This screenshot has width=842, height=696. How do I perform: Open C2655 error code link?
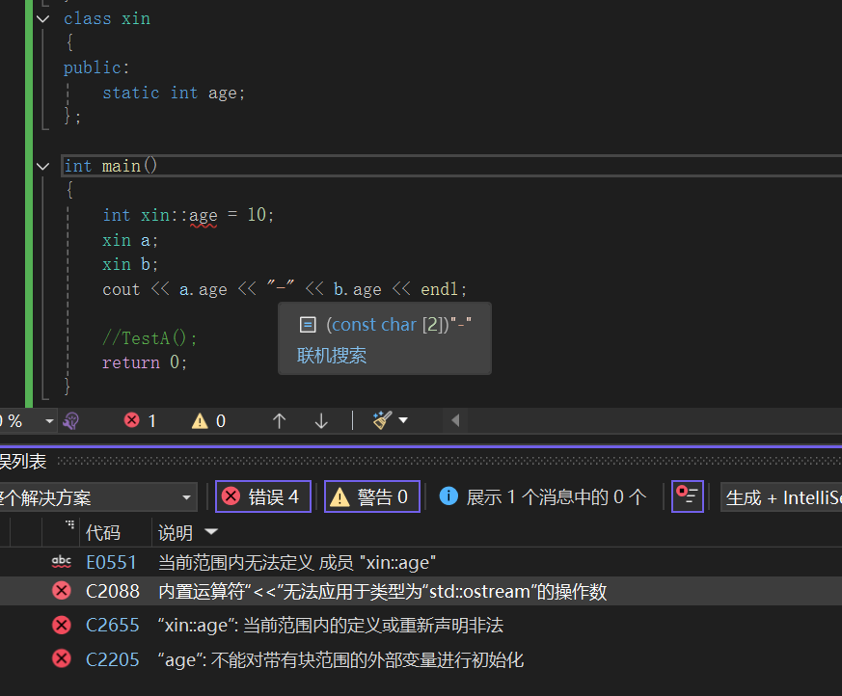[x=112, y=626]
